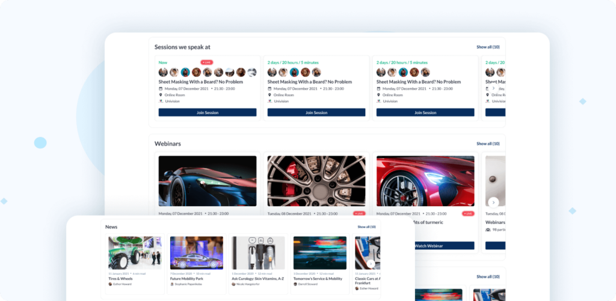Image resolution: width=616 pixels, height=301 pixels.
Task: Click the location pin icon in the Now session card
Action: coord(160,95)
